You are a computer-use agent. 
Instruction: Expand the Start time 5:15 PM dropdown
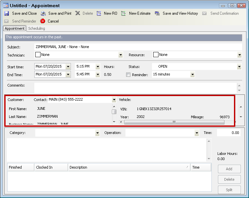tap(97, 67)
